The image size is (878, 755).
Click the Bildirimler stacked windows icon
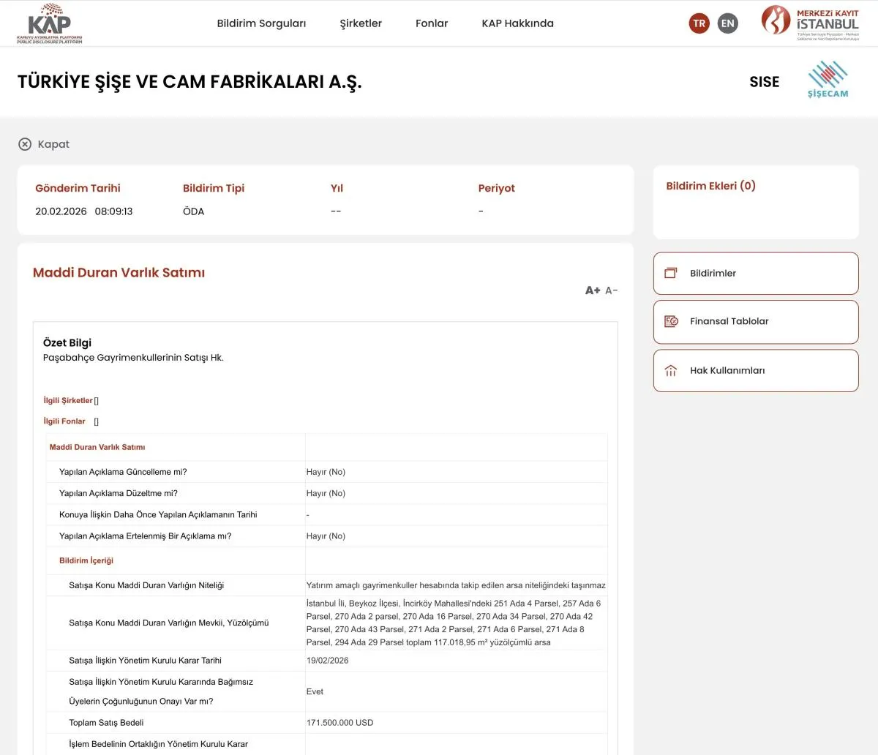point(670,273)
